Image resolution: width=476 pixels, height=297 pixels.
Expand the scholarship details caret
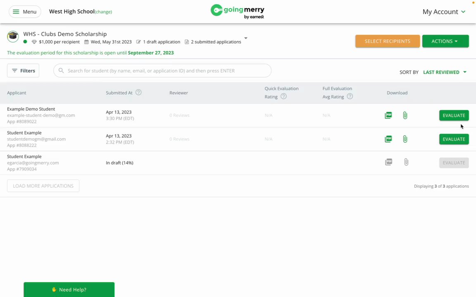click(245, 38)
